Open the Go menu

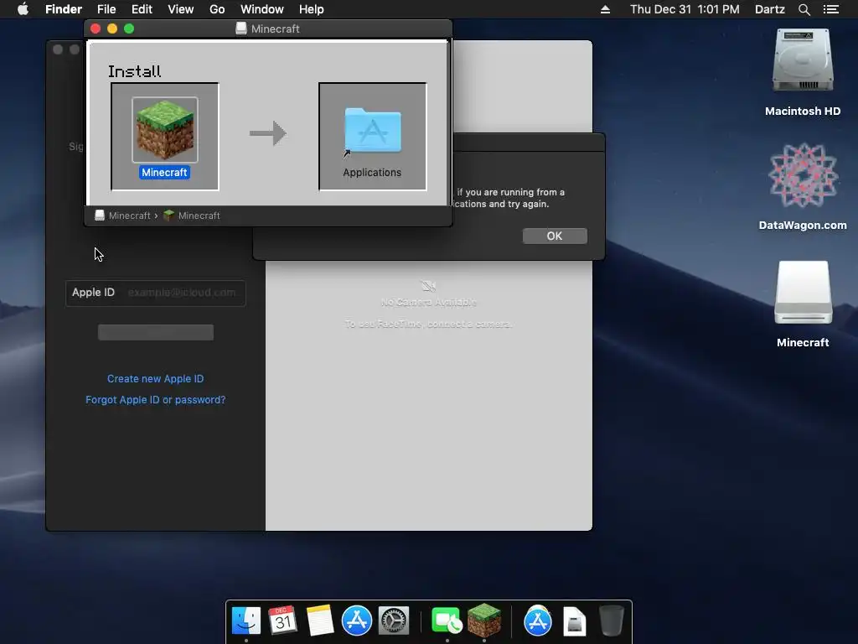pyautogui.click(x=217, y=9)
